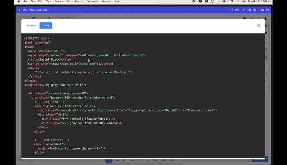Click the crosshair target icon in Arc toolbar
This screenshot has height=165, width=287.
tap(255, 10)
